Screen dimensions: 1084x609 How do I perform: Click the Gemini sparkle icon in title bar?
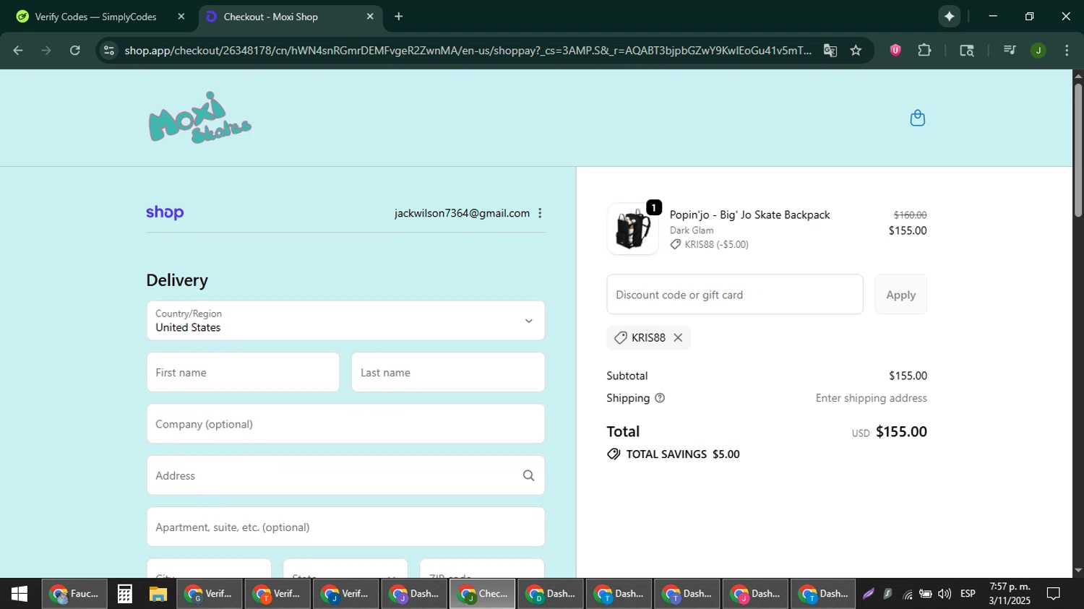coord(949,16)
